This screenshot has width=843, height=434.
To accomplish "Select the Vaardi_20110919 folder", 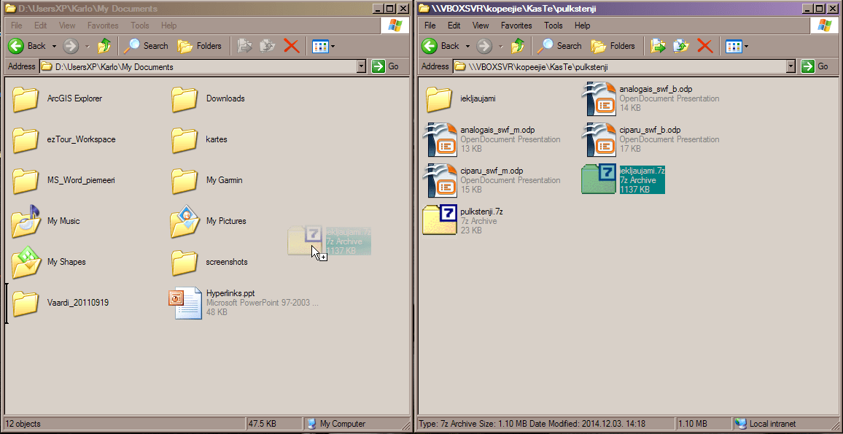I will [x=61, y=303].
